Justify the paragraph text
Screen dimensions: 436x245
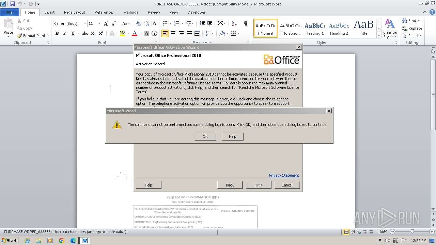(189, 33)
